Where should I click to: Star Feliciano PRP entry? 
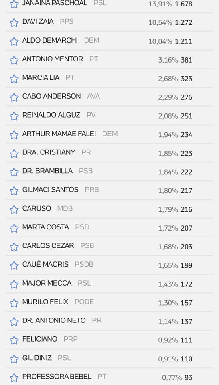click(14, 340)
